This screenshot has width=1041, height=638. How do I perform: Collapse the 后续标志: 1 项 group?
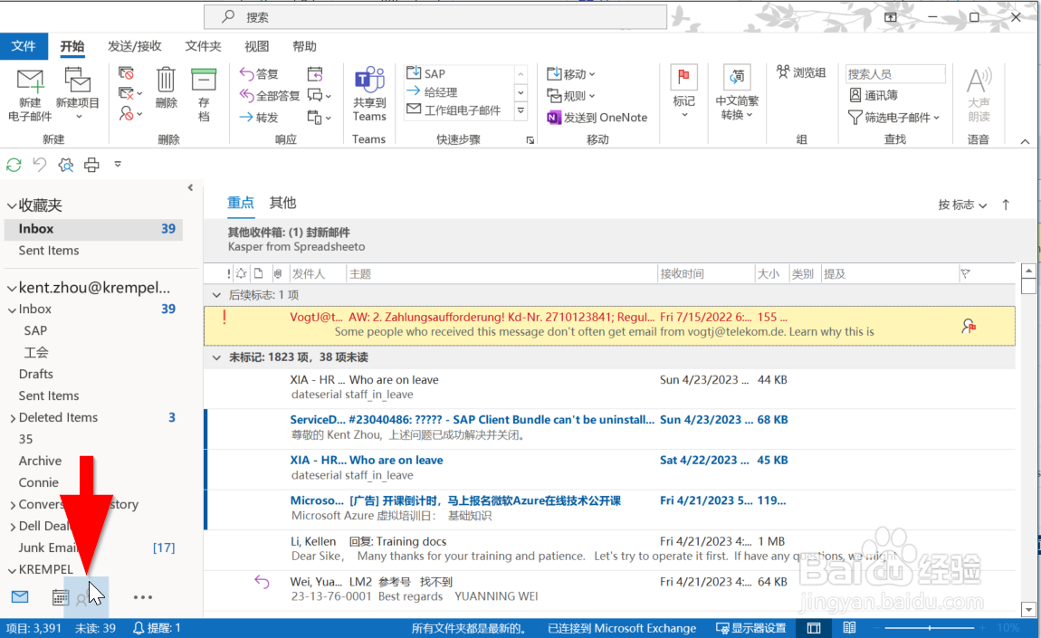216,295
